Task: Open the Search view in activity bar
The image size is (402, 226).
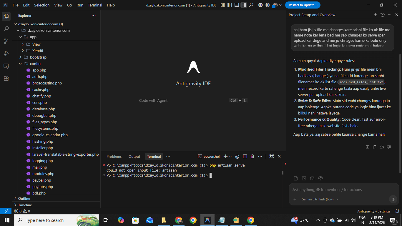Action: (6, 29)
